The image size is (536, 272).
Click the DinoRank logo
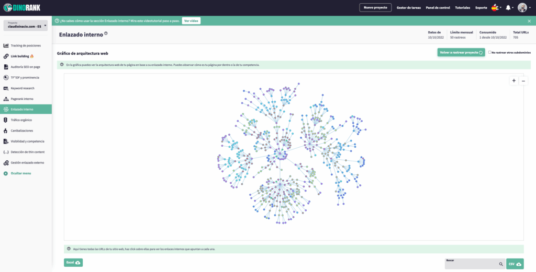pyautogui.click(x=22, y=7)
